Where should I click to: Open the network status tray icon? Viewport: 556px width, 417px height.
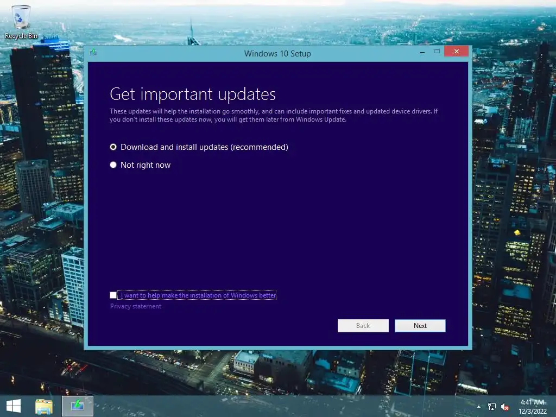(491, 406)
